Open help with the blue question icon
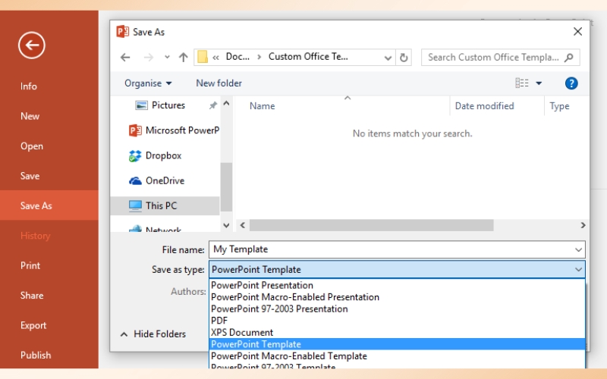 point(571,83)
